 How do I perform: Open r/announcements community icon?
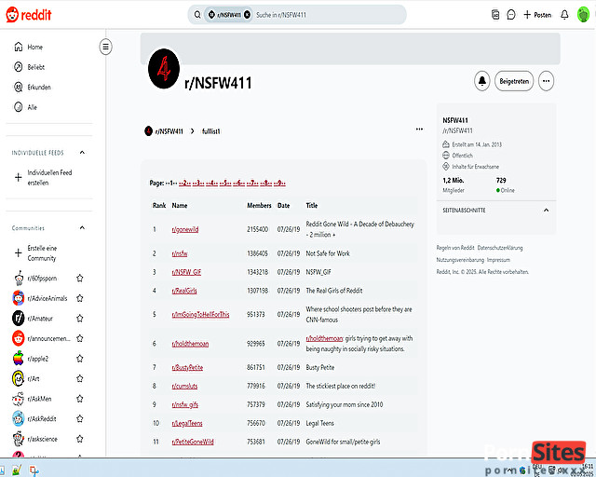(x=19, y=338)
